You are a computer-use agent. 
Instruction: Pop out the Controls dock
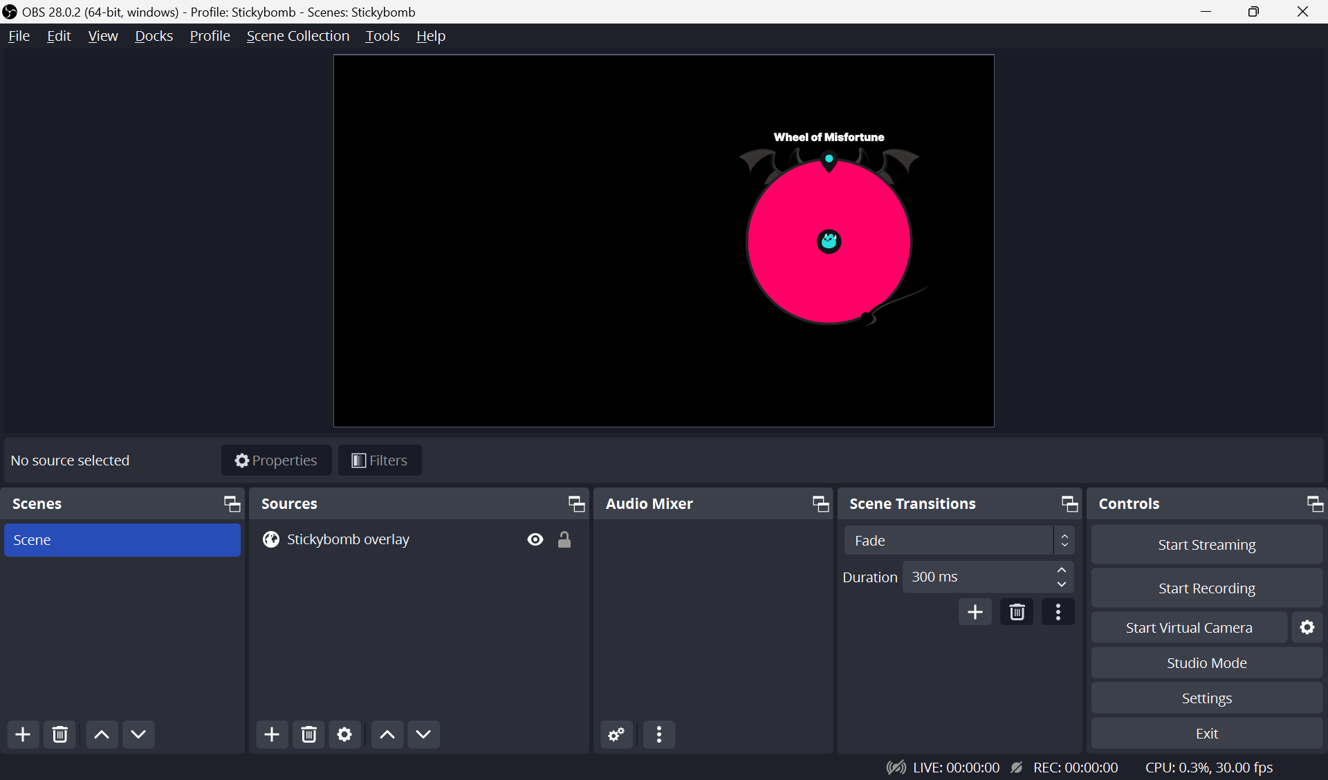coord(1315,504)
